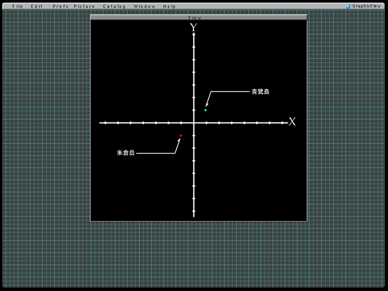Click the View window title bar

point(198,17)
